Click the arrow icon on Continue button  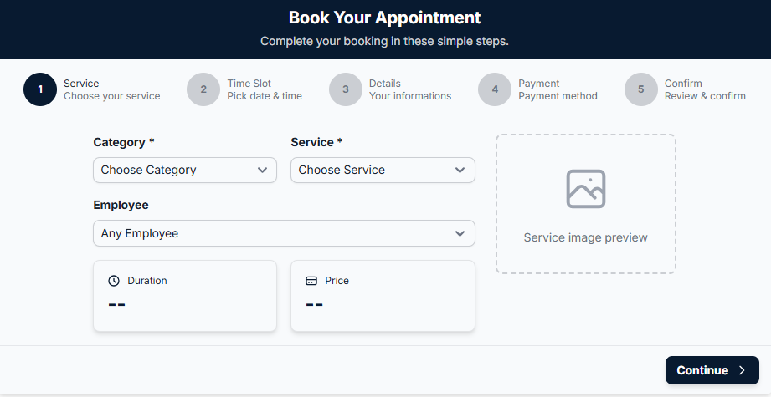pos(742,370)
